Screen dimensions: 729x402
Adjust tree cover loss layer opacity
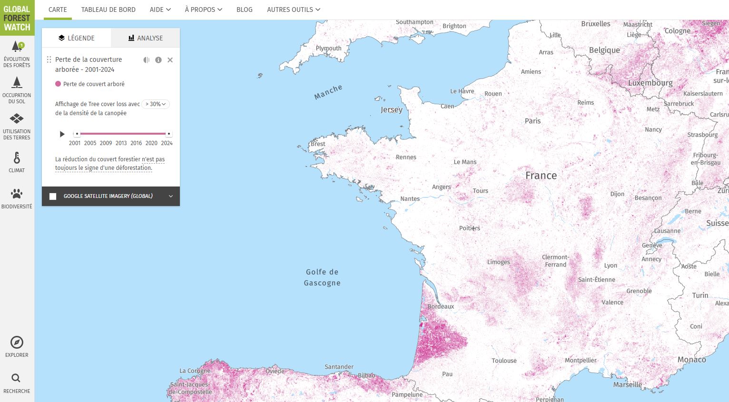[x=147, y=60]
